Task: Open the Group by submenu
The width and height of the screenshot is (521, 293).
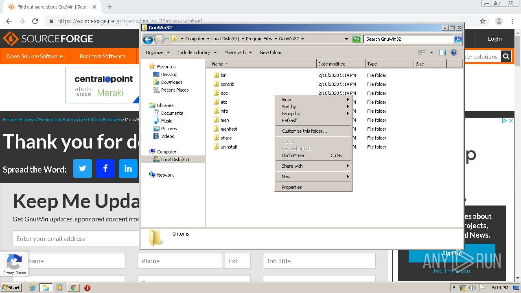Action: click(313, 114)
